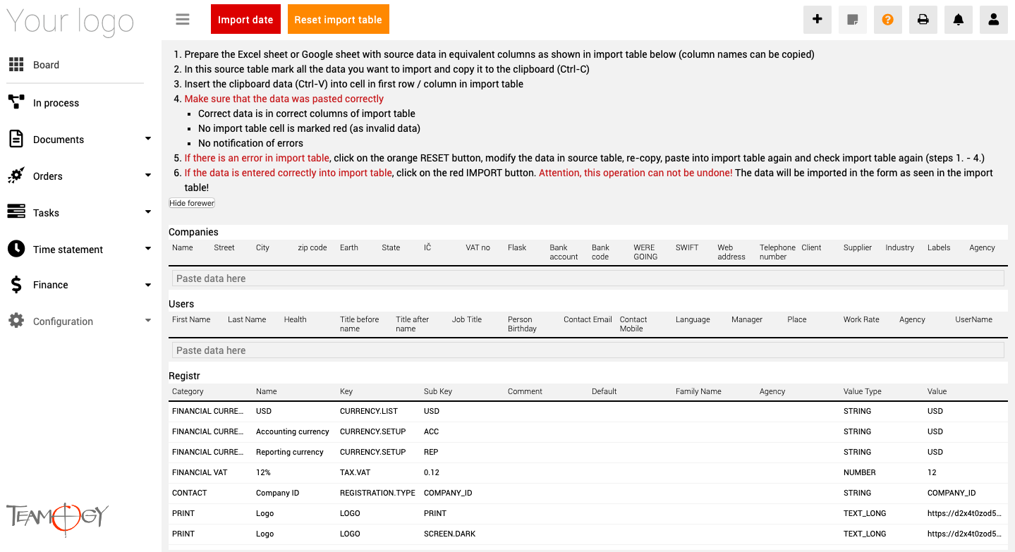This screenshot has height=552, width=1015.
Task: Select the UserName column header
Action: [x=973, y=319]
